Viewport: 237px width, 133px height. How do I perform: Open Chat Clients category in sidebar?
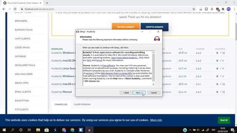pos(23,38)
